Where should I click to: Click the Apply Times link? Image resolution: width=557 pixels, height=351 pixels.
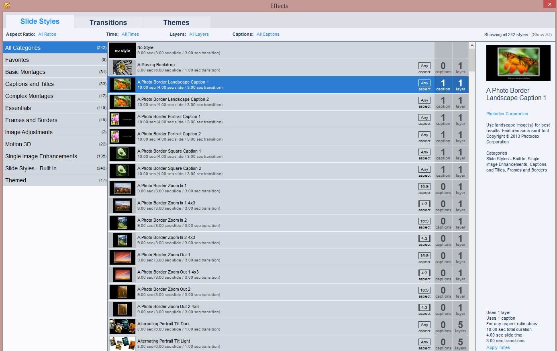(x=498, y=347)
